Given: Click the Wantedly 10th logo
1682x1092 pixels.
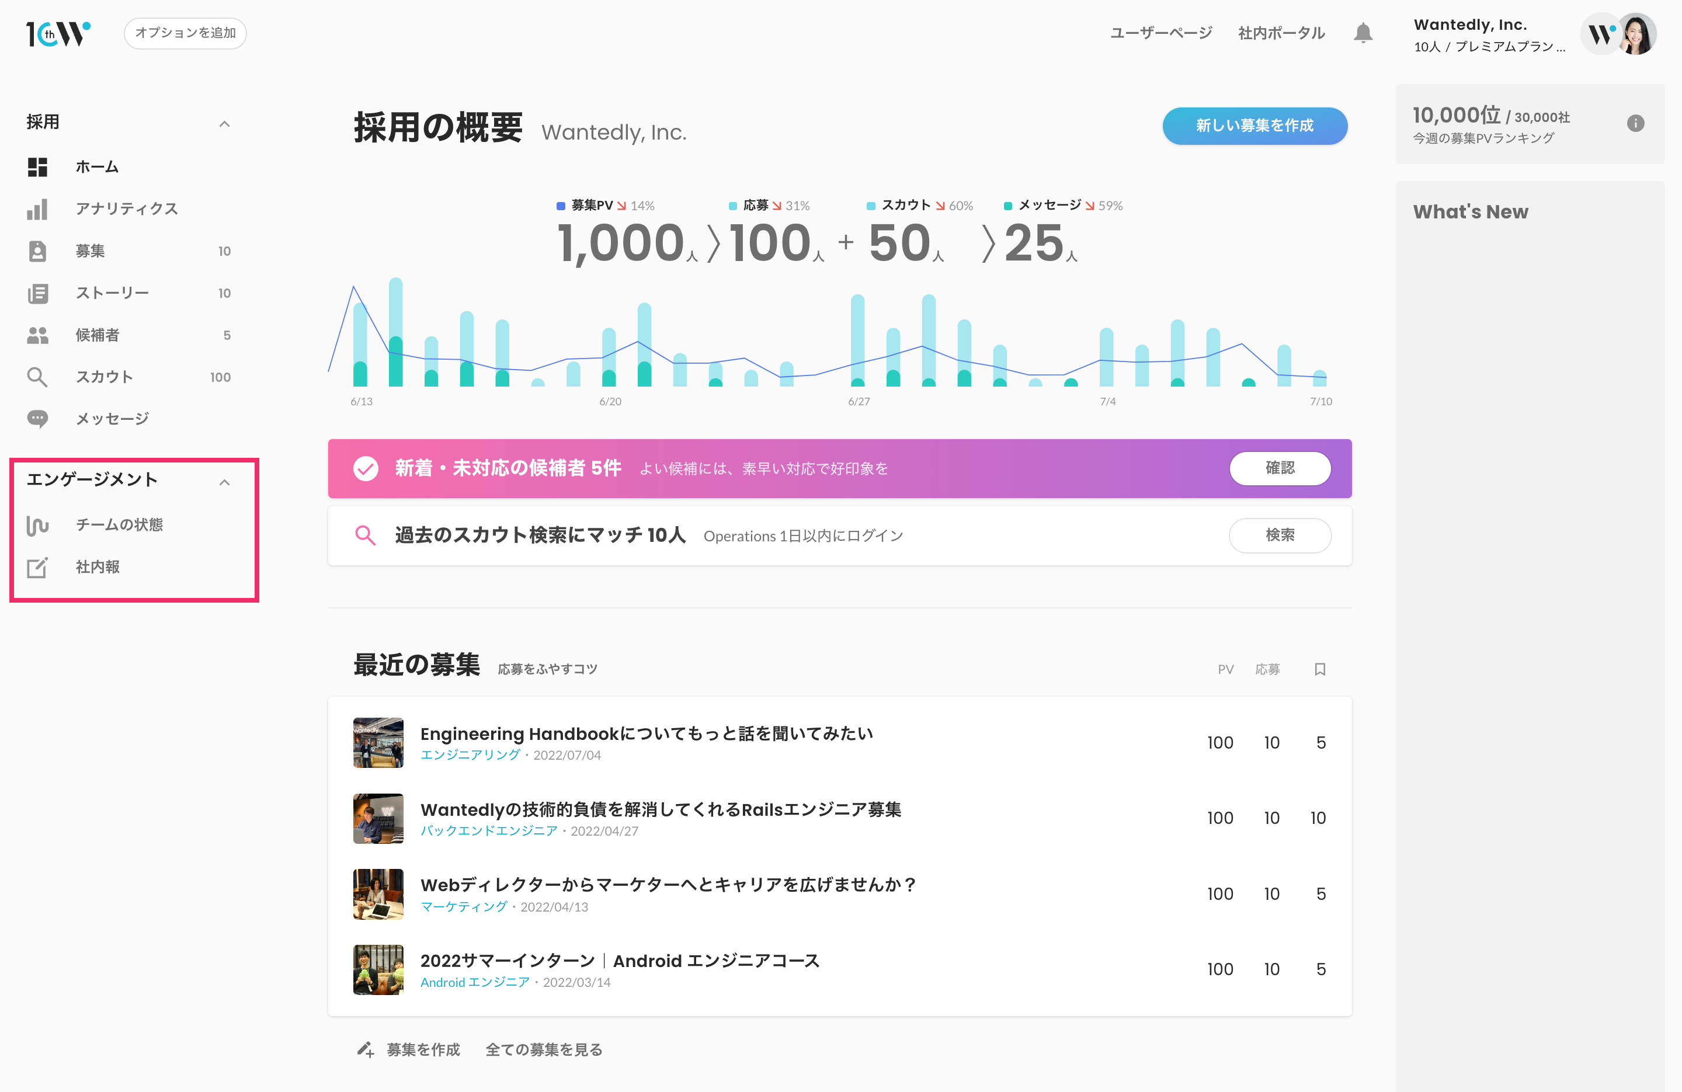Looking at the screenshot, I should (x=58, y=33).
